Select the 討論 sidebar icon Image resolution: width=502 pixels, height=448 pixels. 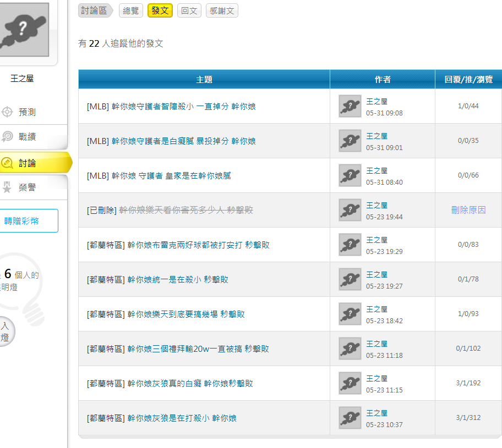(7, 163)
